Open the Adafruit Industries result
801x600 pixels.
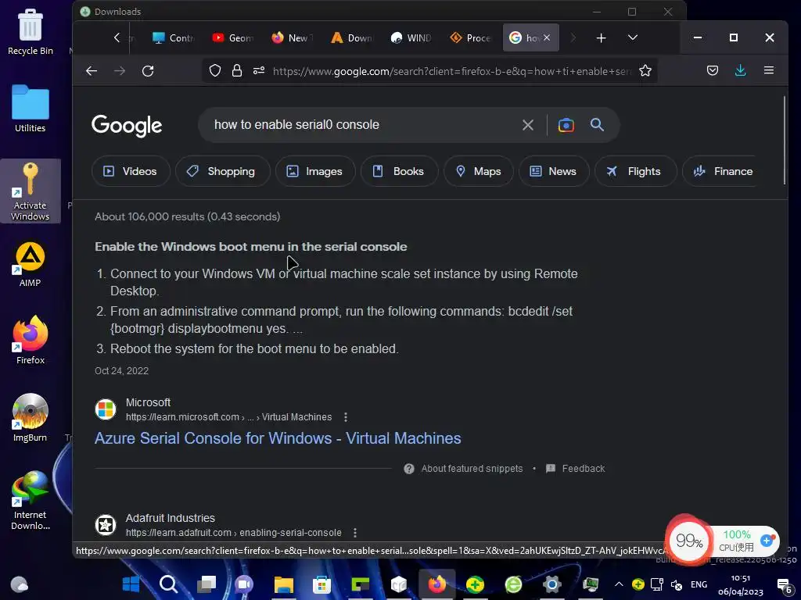[x=170, y=518]
